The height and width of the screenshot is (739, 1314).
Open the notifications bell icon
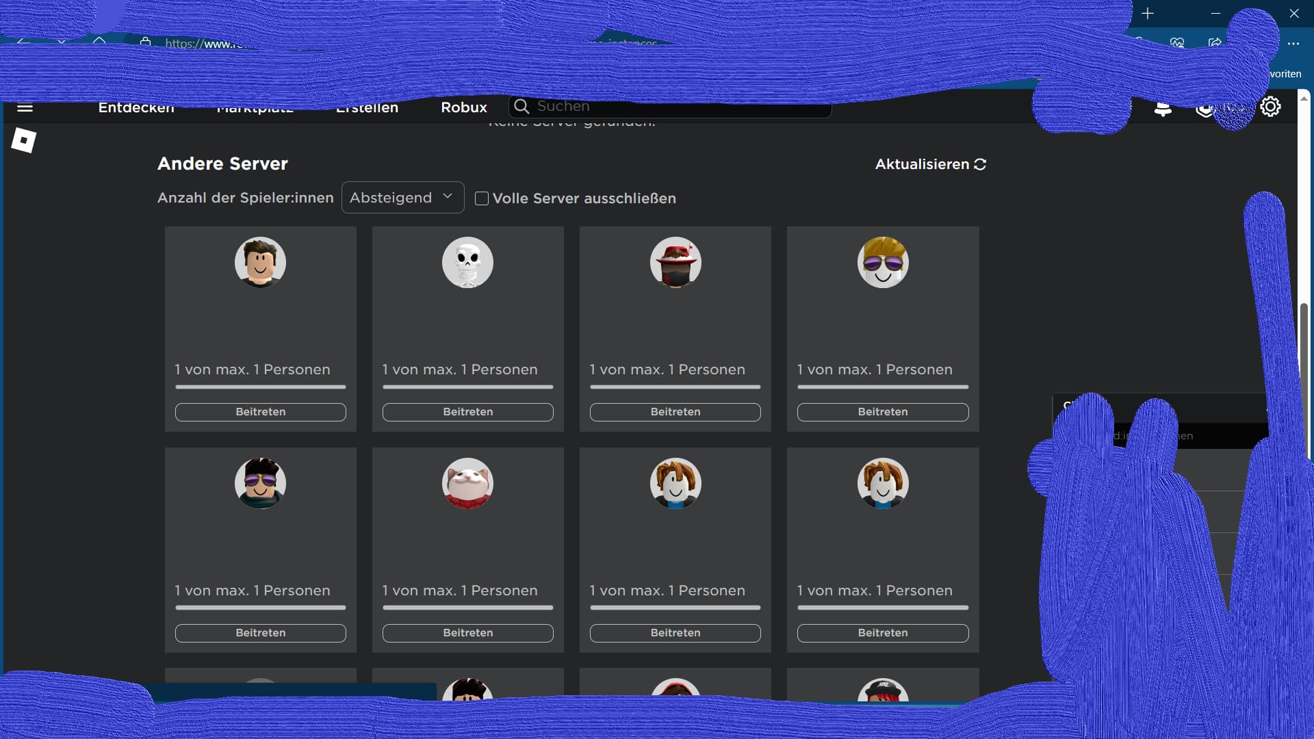pyautogui.click(x=1162, y=108)
